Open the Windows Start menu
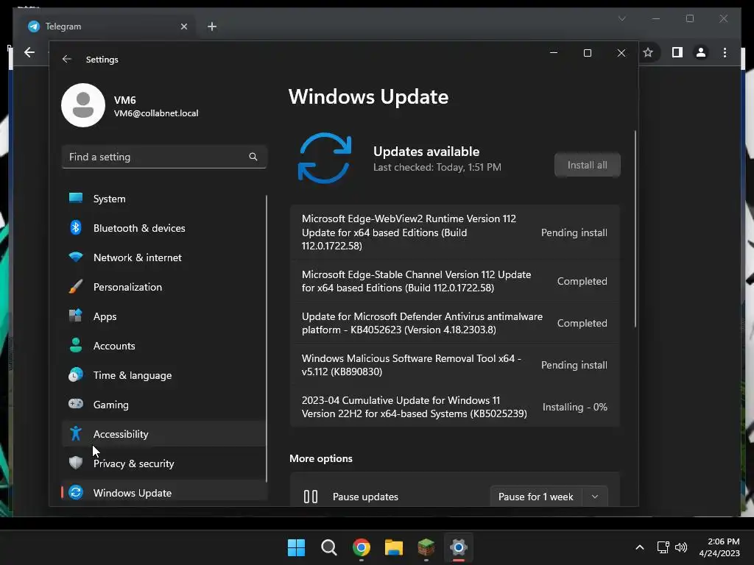Screen dimensions: 754x565 click(x=296, y=547)
